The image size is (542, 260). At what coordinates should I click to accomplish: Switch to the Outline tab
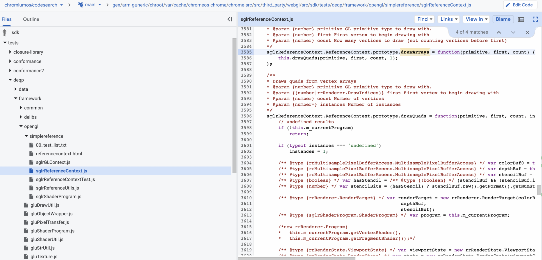31,19
